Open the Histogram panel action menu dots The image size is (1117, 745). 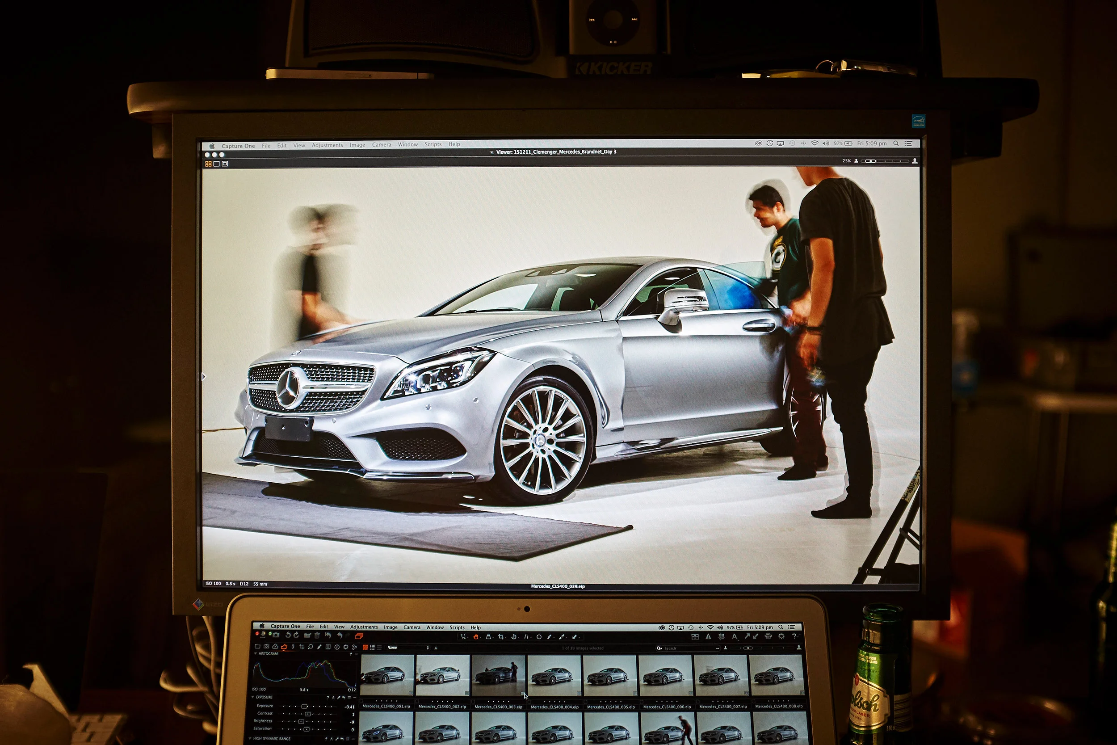pyautogui.click(x=357, y=654)
